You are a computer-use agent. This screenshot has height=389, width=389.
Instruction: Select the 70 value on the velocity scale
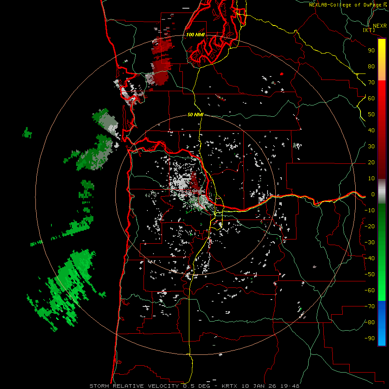371,83
